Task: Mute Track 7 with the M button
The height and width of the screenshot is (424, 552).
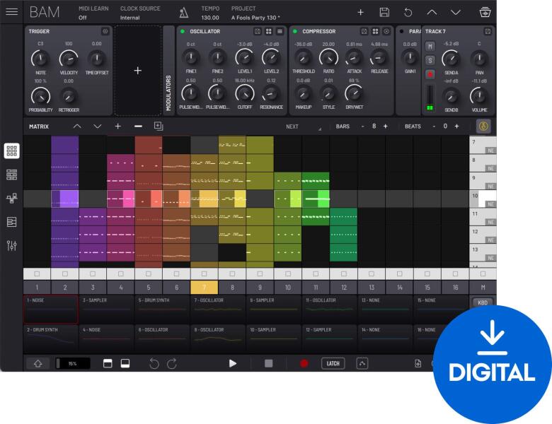Action: click(x=430, y=46)
